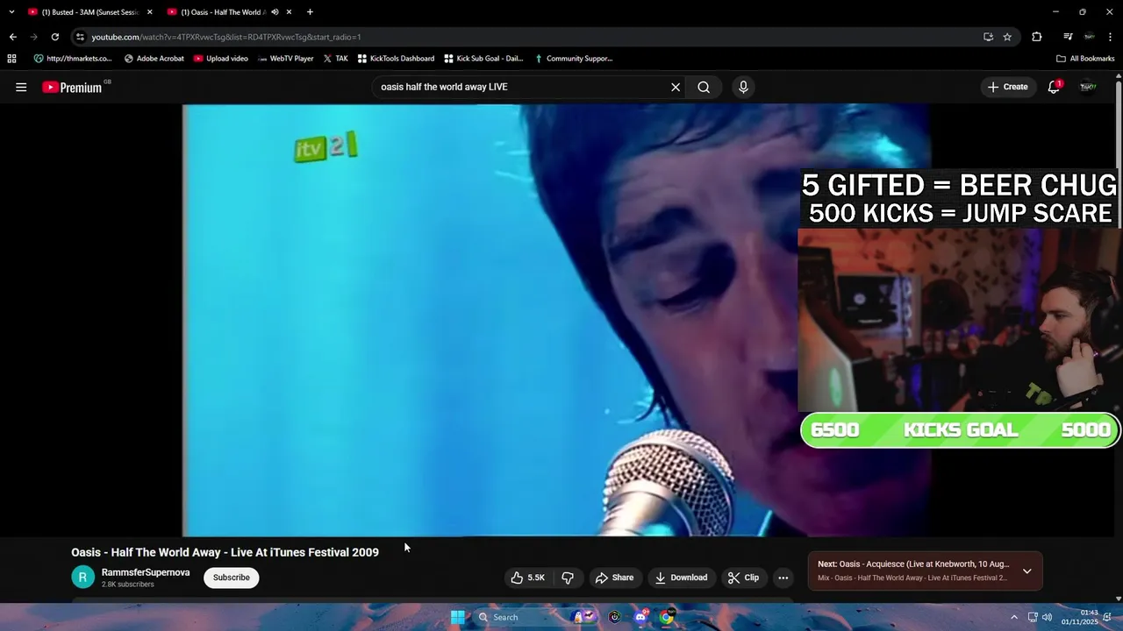Open the Community Support bookmark
Screen dimensions: 1123x631
point(573,59)
